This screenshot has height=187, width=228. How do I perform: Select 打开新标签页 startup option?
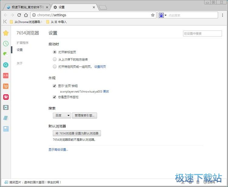pyautogui.click(x=55, y=52)
